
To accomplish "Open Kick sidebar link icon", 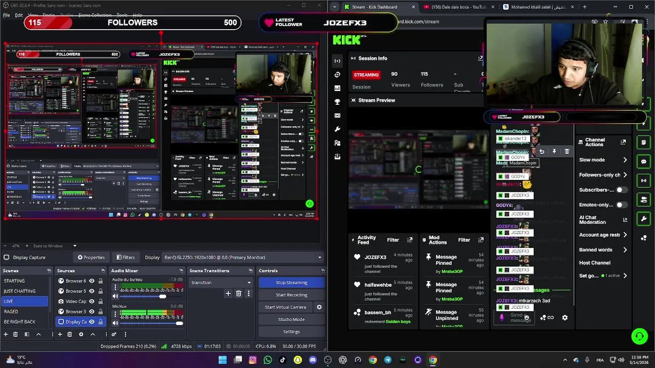I will (x=337, y=75).
